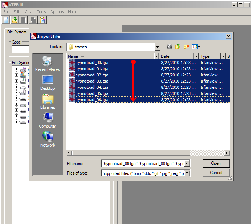Image resolution: width=251 pixels, height=224 pixels.
Task: Open the File menu
Action: [x=6, y=12]
